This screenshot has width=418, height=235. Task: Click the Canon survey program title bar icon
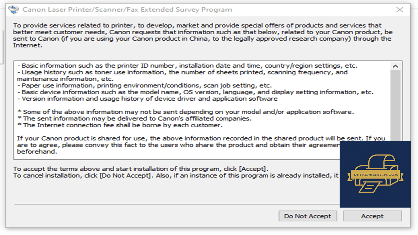tap(14, 9)
